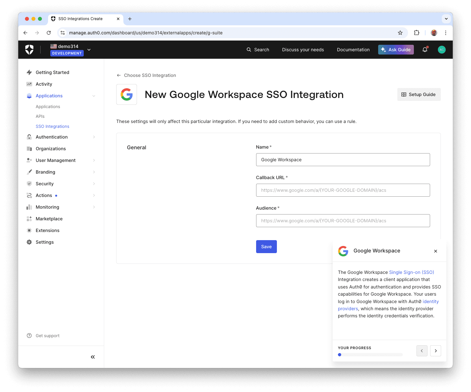Screen dimensions: 471x392
Task: Focus the Callback URL input field
Action: (x=343, y=190)
